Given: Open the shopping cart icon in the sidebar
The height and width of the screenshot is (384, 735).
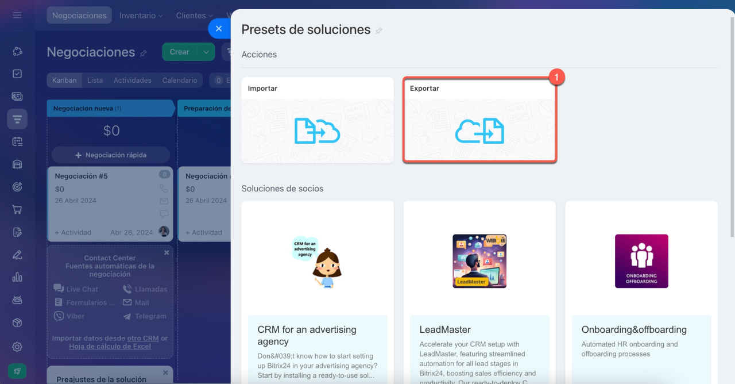Looking at the screenshot, I should coord(17,209).
